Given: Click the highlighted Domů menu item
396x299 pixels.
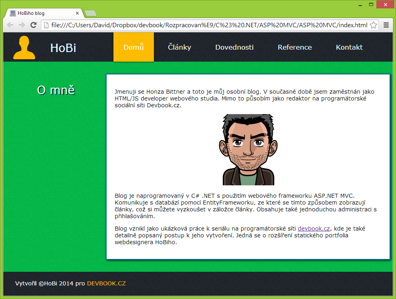Looking at the screenshot, I should coord(133,47).
